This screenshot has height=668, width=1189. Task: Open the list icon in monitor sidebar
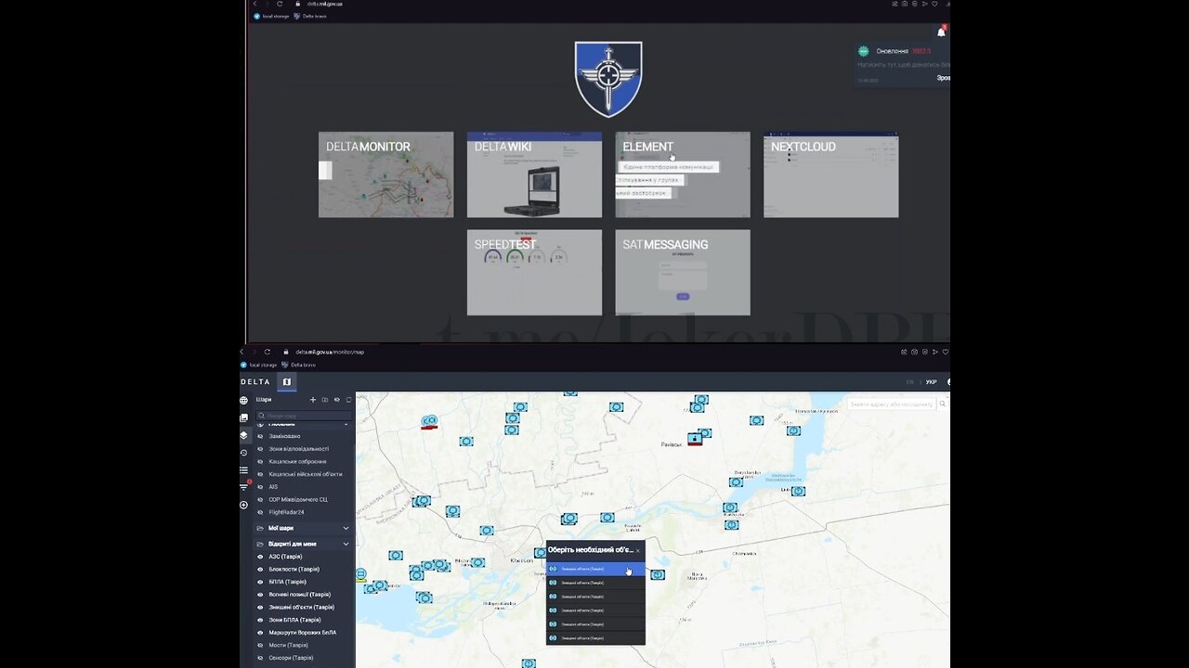(x=244, y=470)
